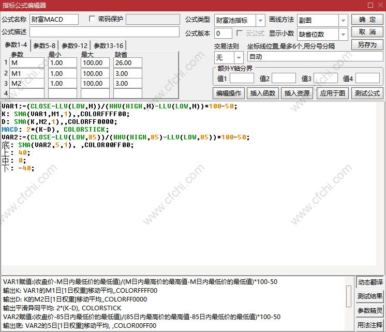386x332 pixels.
Task: Click the 取消 cancel button
Action: [367, 32]
